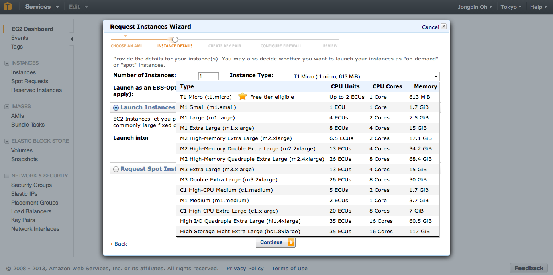
Task: Open Security Groups in the sidebar
Action: pyautogui.click(x=31, y=185)
